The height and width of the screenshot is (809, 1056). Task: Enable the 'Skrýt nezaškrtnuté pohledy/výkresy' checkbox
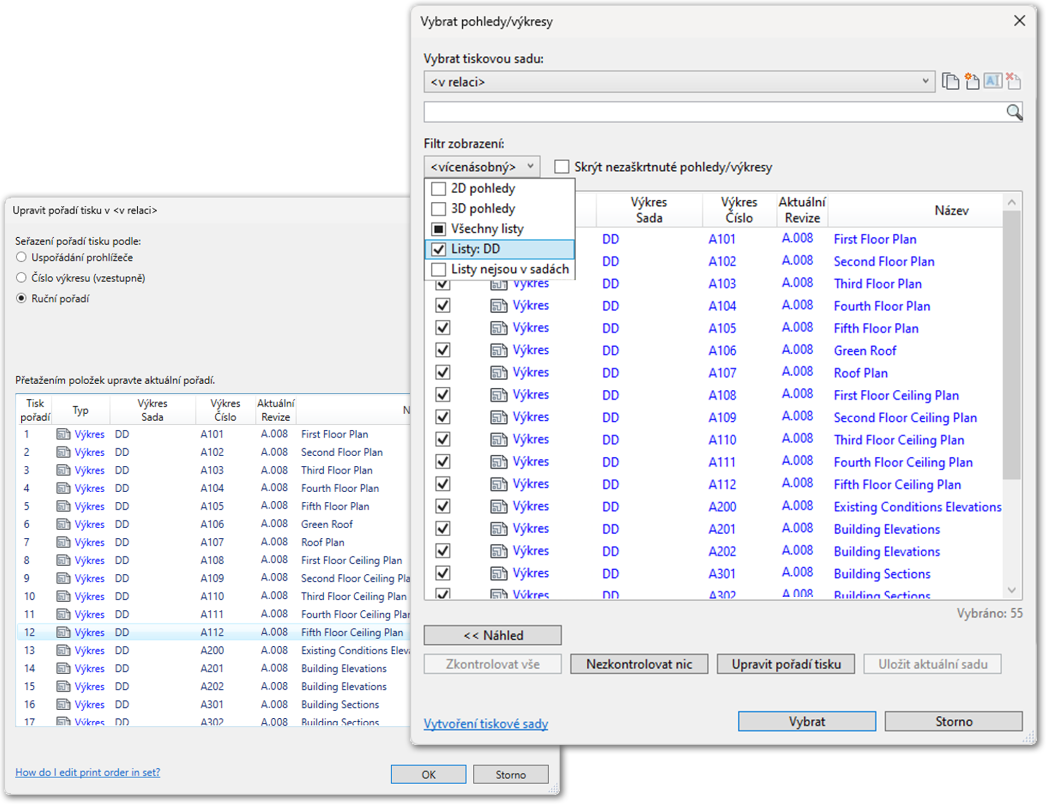click(561, 167)
